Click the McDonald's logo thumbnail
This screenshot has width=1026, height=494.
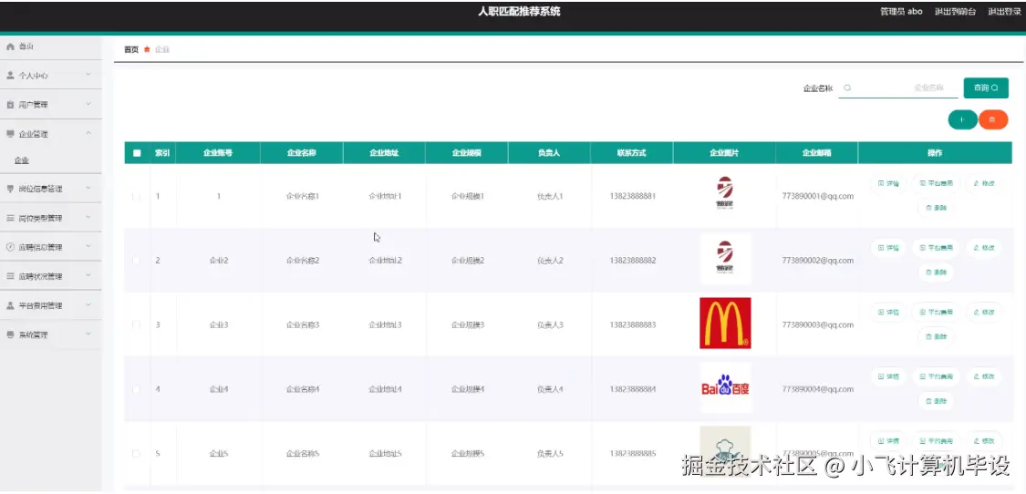pos(725,324)
